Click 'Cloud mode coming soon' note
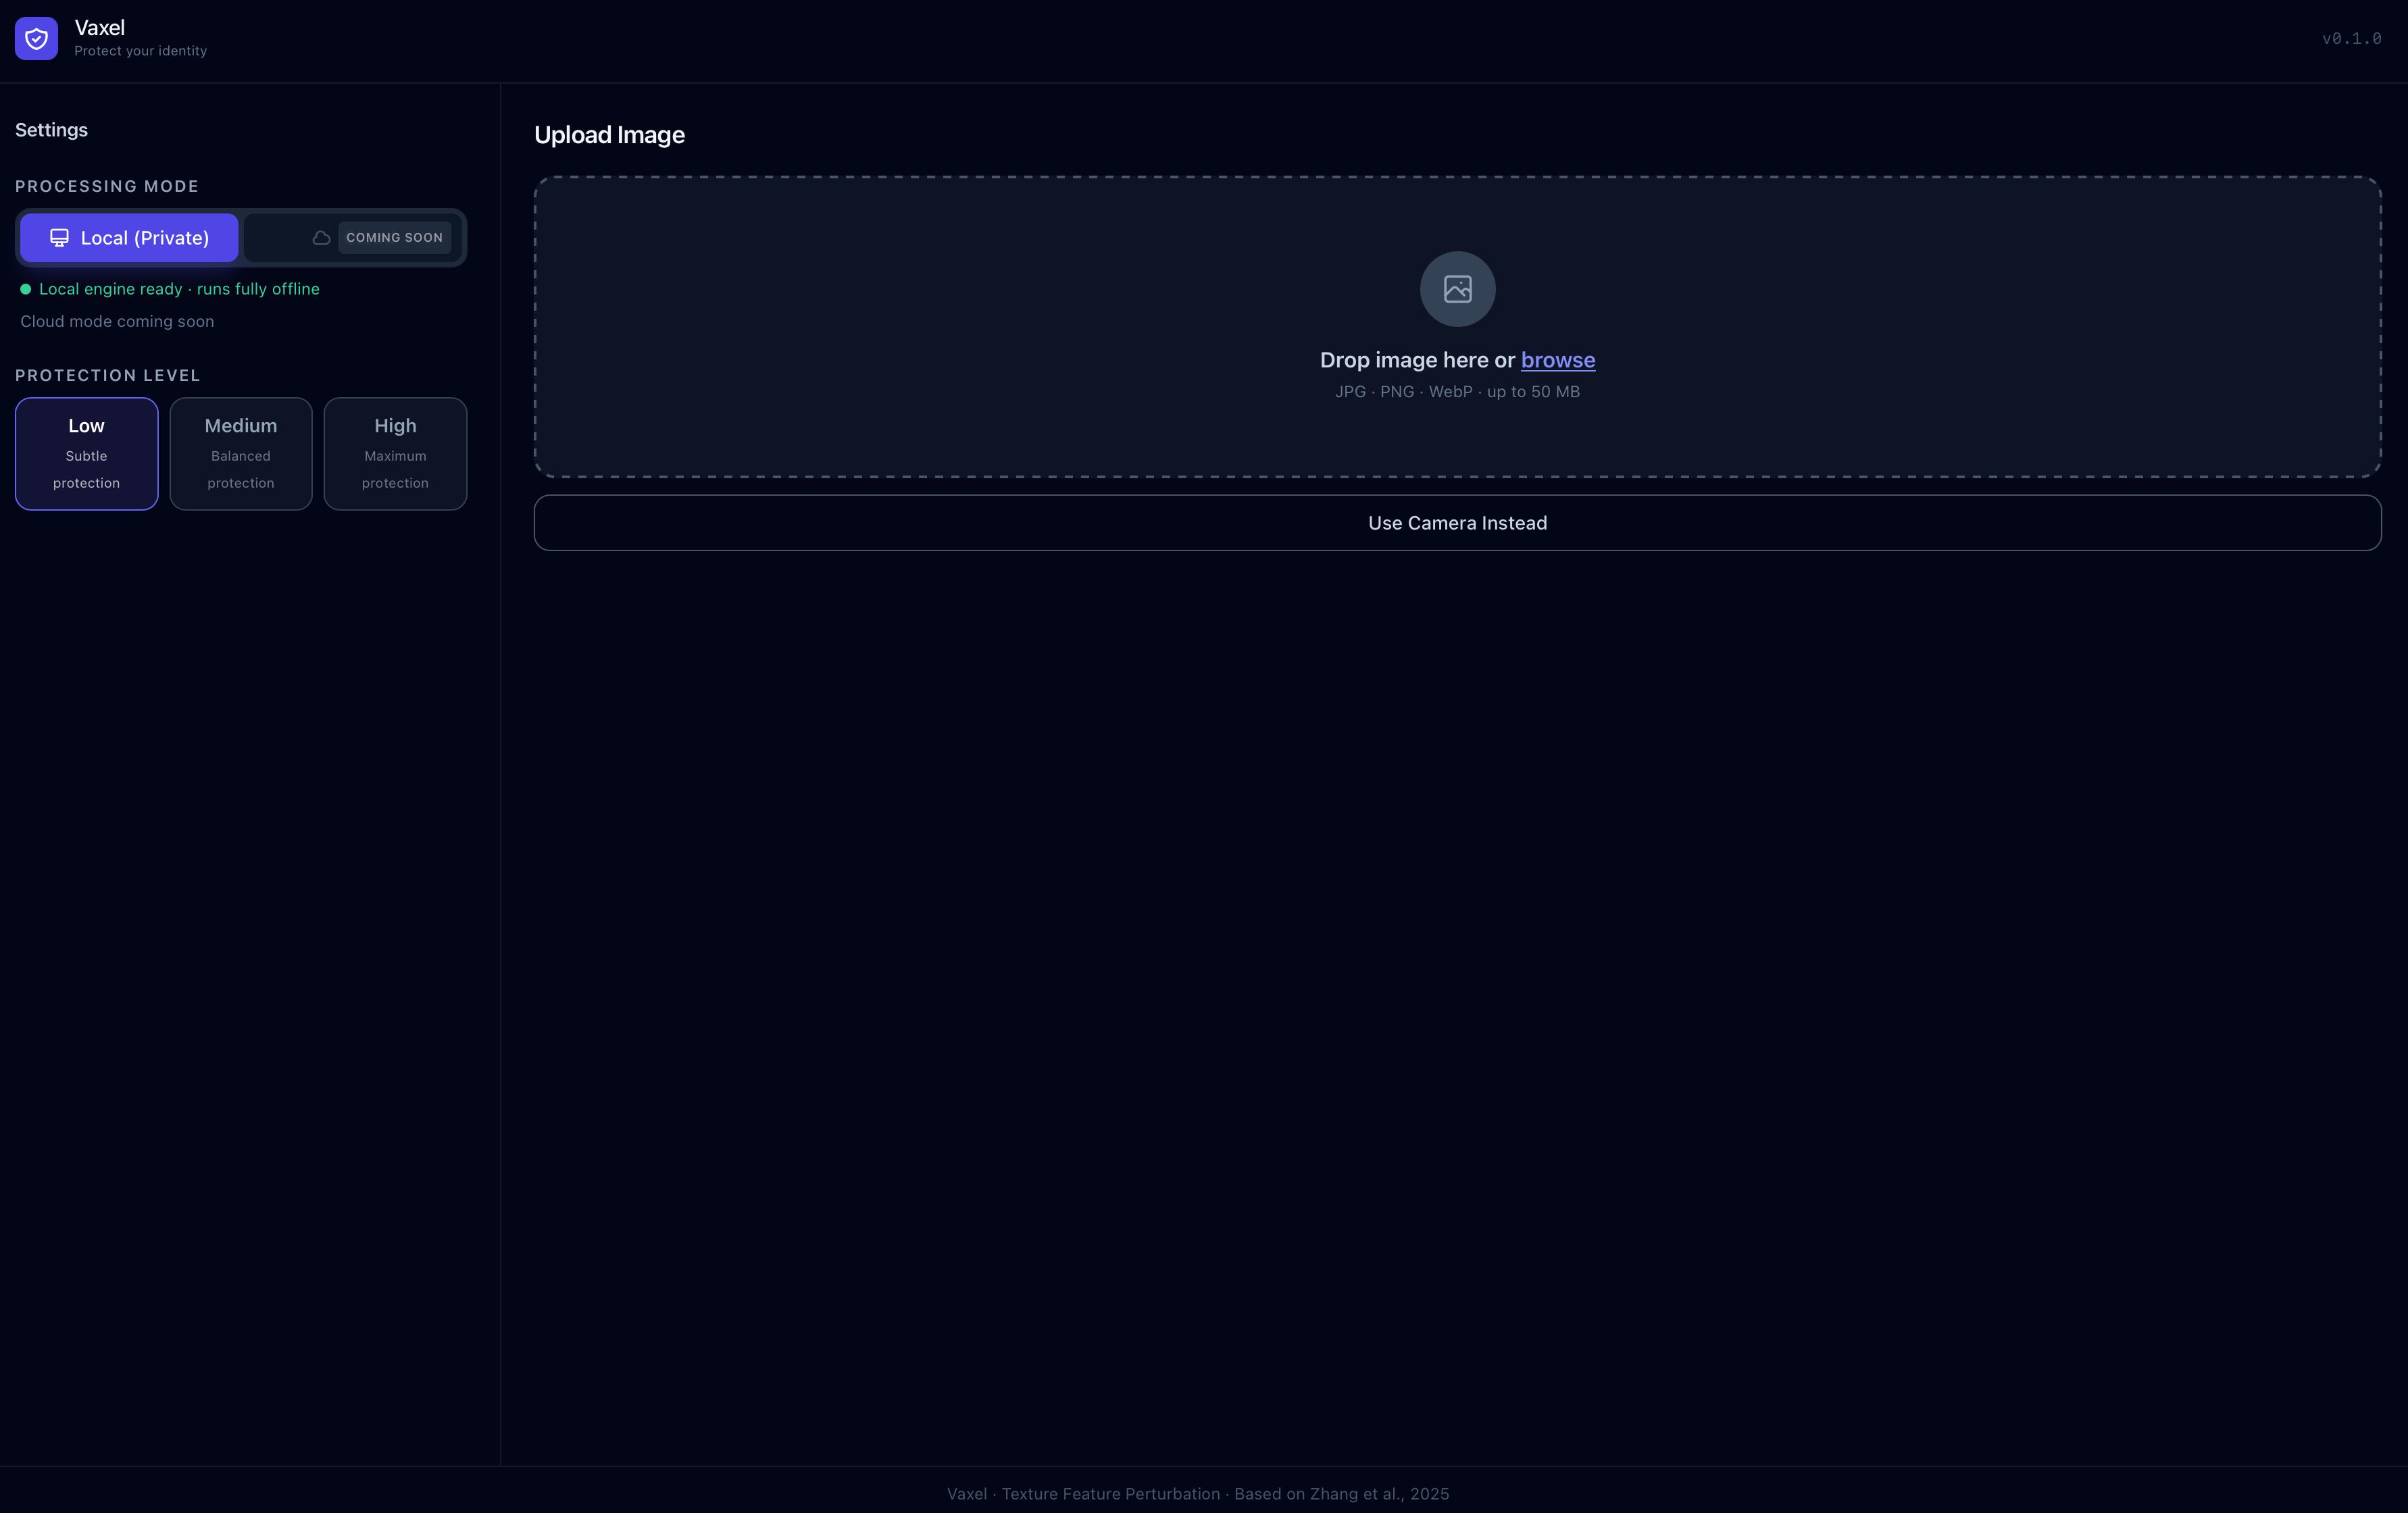Screen dimensions: 2408x1513 117,321
